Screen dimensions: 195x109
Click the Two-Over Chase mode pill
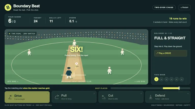tap(164, 7)
